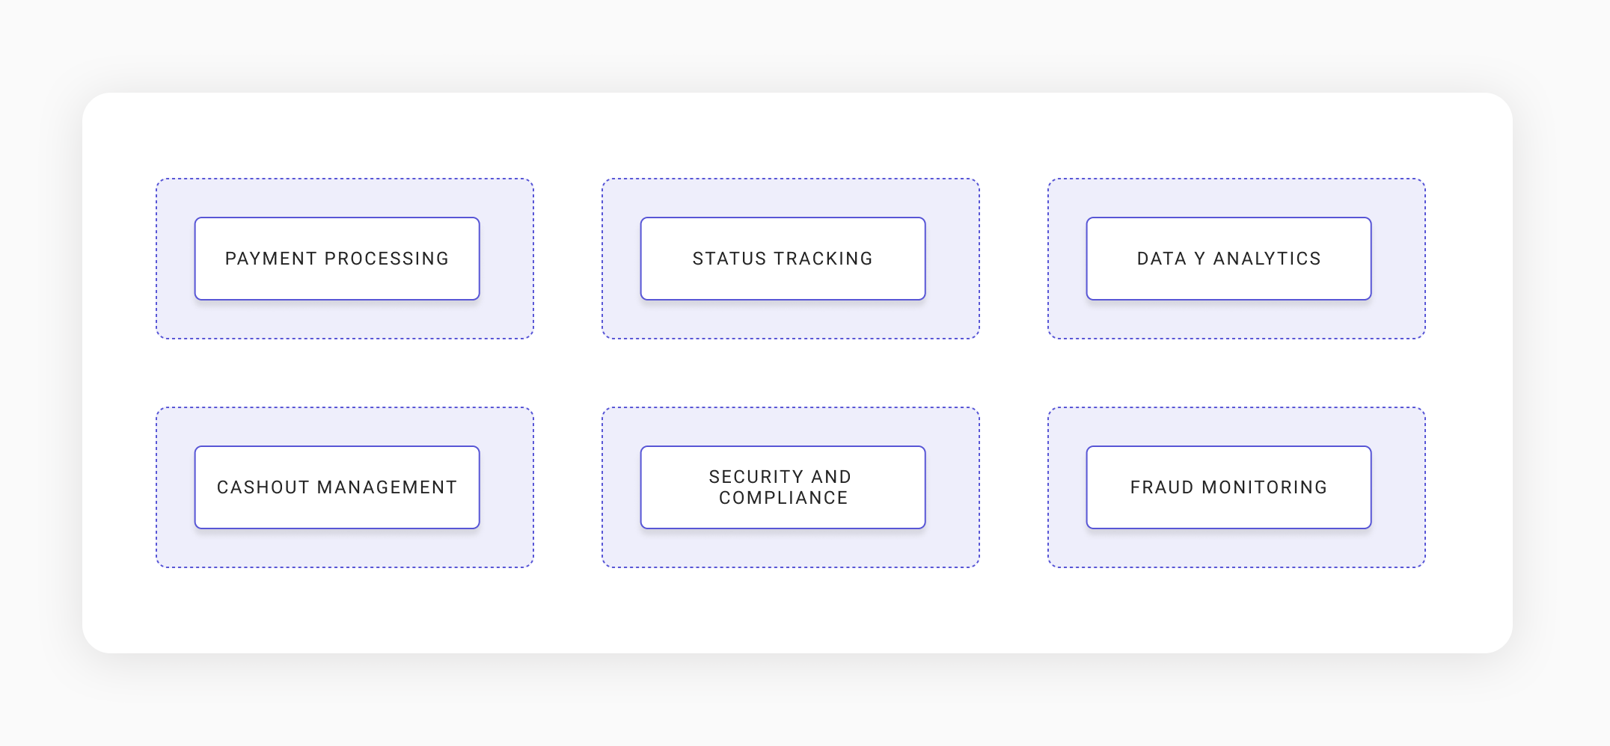Click the word ANALYTICS in the label
Image resolution: width=1610 pixels, height=746 pixels.
pos(1267,259)
